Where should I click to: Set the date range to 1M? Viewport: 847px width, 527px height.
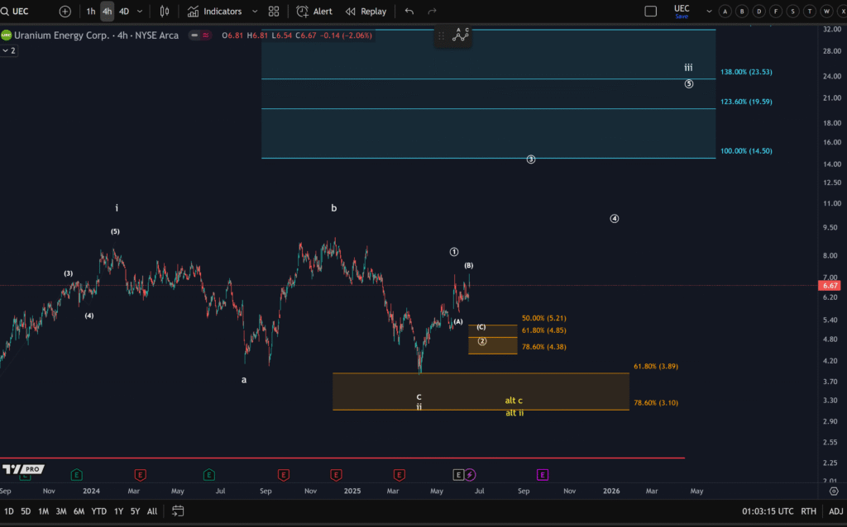click(43, 511)
